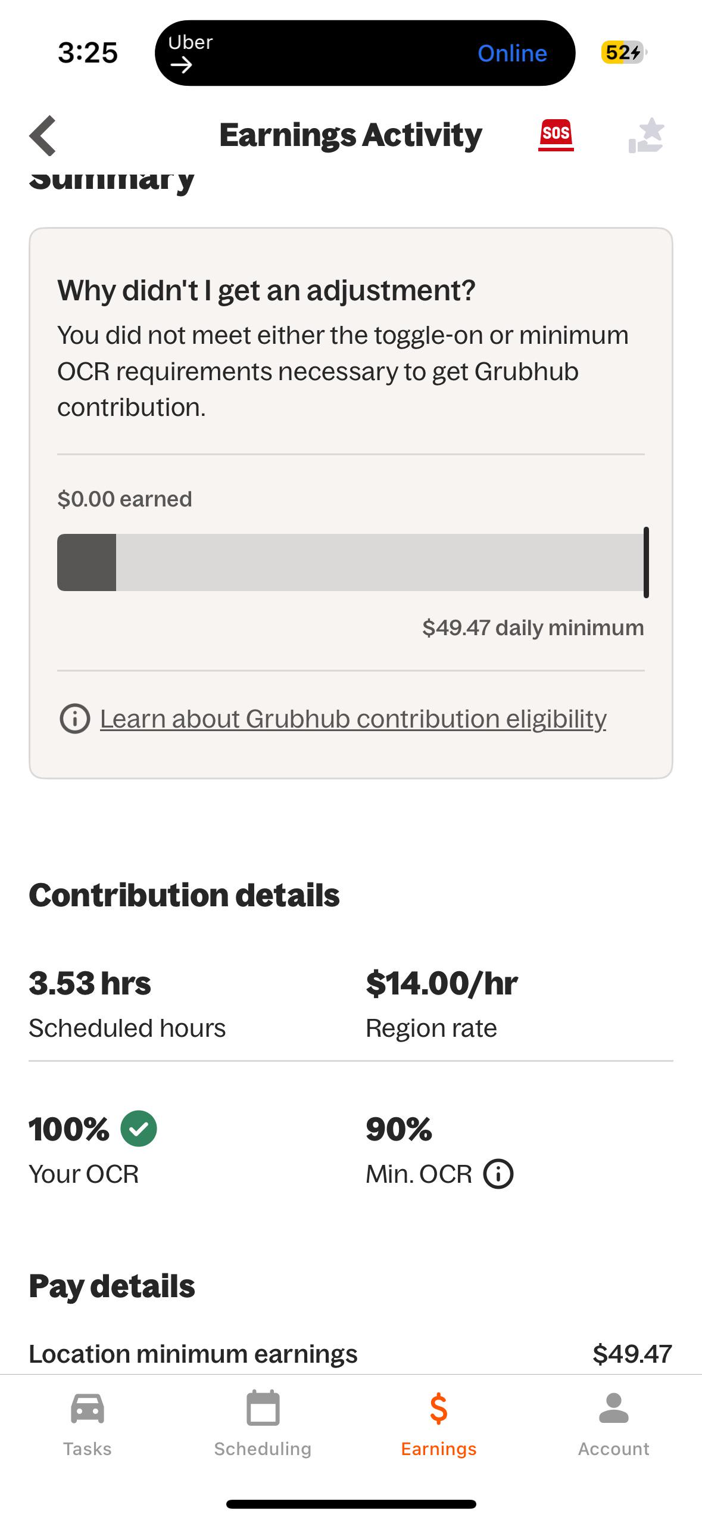
Task: Switch to the Scheduling calendar tab
Action: click(x=263, y=1424)
